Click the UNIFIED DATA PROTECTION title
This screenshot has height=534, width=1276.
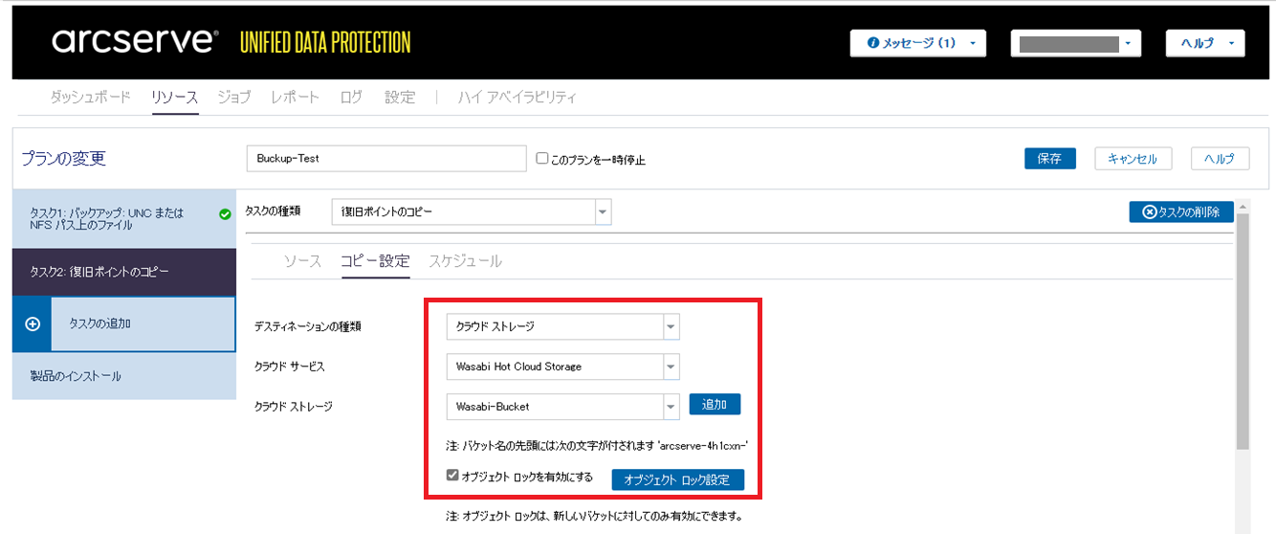click(325, 42)
